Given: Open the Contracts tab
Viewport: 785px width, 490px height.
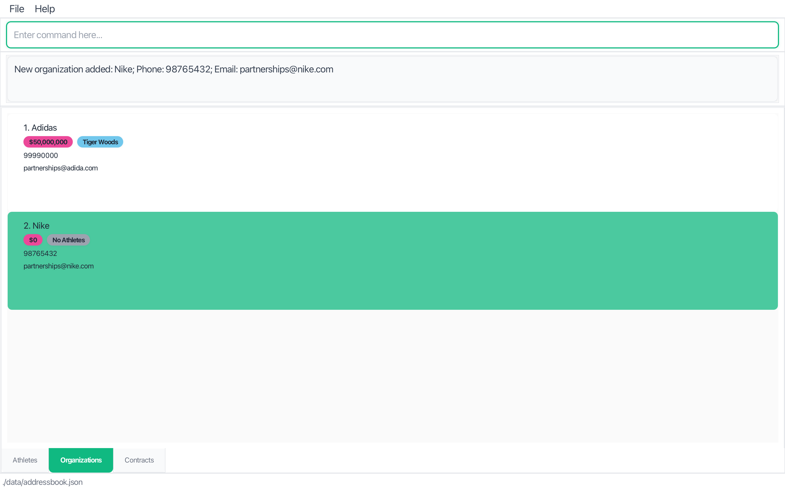Looking at the screenshot, I should [139, 460].
